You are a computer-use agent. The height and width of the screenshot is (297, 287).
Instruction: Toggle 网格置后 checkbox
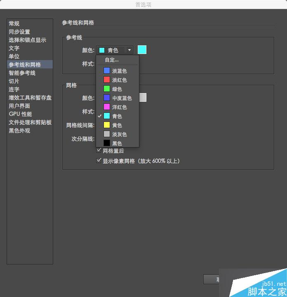tap(99, 151)
